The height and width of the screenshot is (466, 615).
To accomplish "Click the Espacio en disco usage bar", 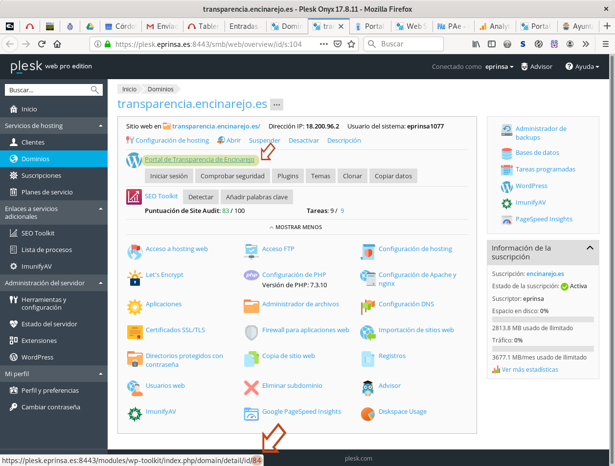I will [543, 319].
